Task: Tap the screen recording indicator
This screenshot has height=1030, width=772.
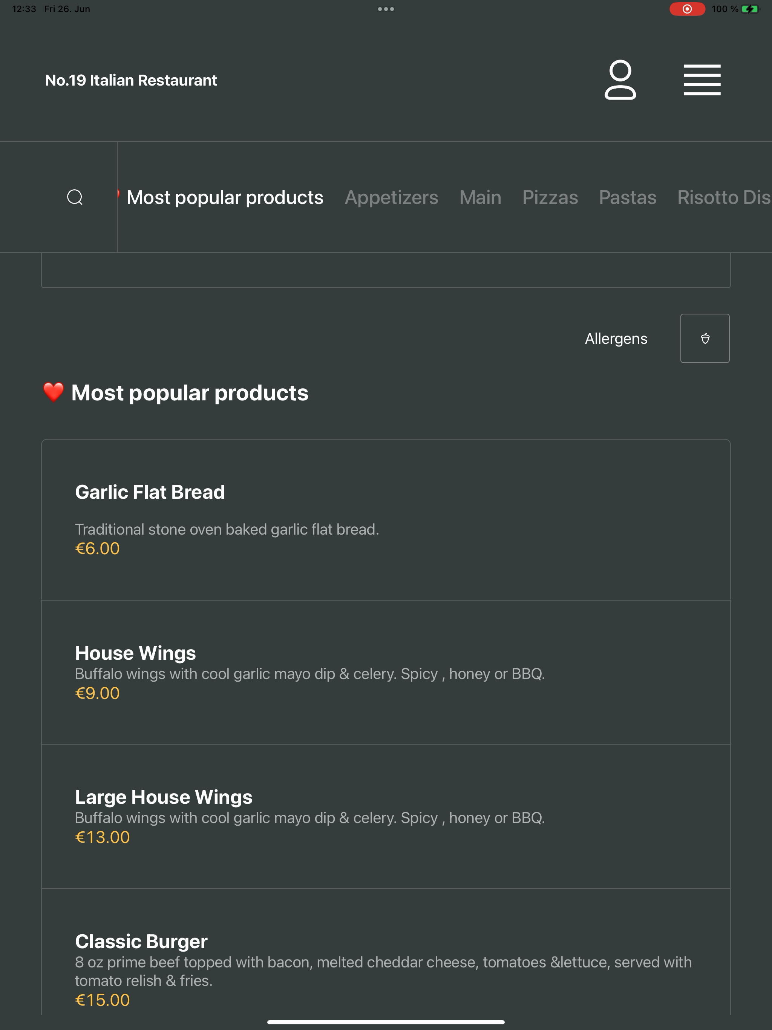Action: click(x=687, y=9)
